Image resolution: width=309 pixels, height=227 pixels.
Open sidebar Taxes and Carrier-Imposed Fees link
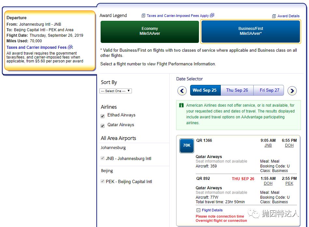pyautogui.click(x=36, y=47)
